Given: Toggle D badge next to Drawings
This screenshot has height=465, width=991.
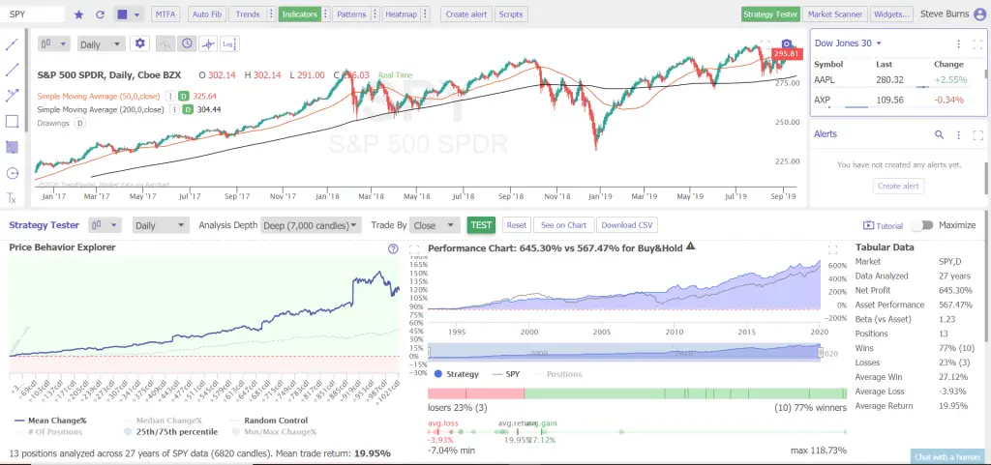Looking at the screenshot, I should [79, 123].
